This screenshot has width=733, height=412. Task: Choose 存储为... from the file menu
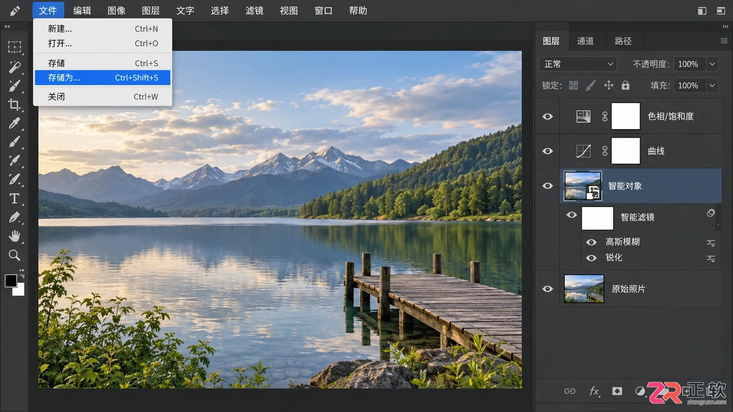102,78
